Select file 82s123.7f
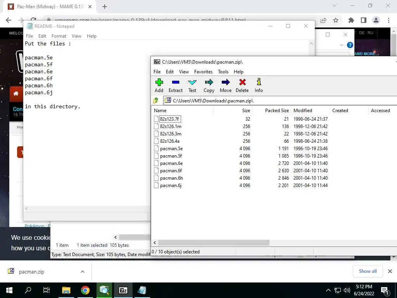Viewport: 397px width, 298px height. point(169,119)
